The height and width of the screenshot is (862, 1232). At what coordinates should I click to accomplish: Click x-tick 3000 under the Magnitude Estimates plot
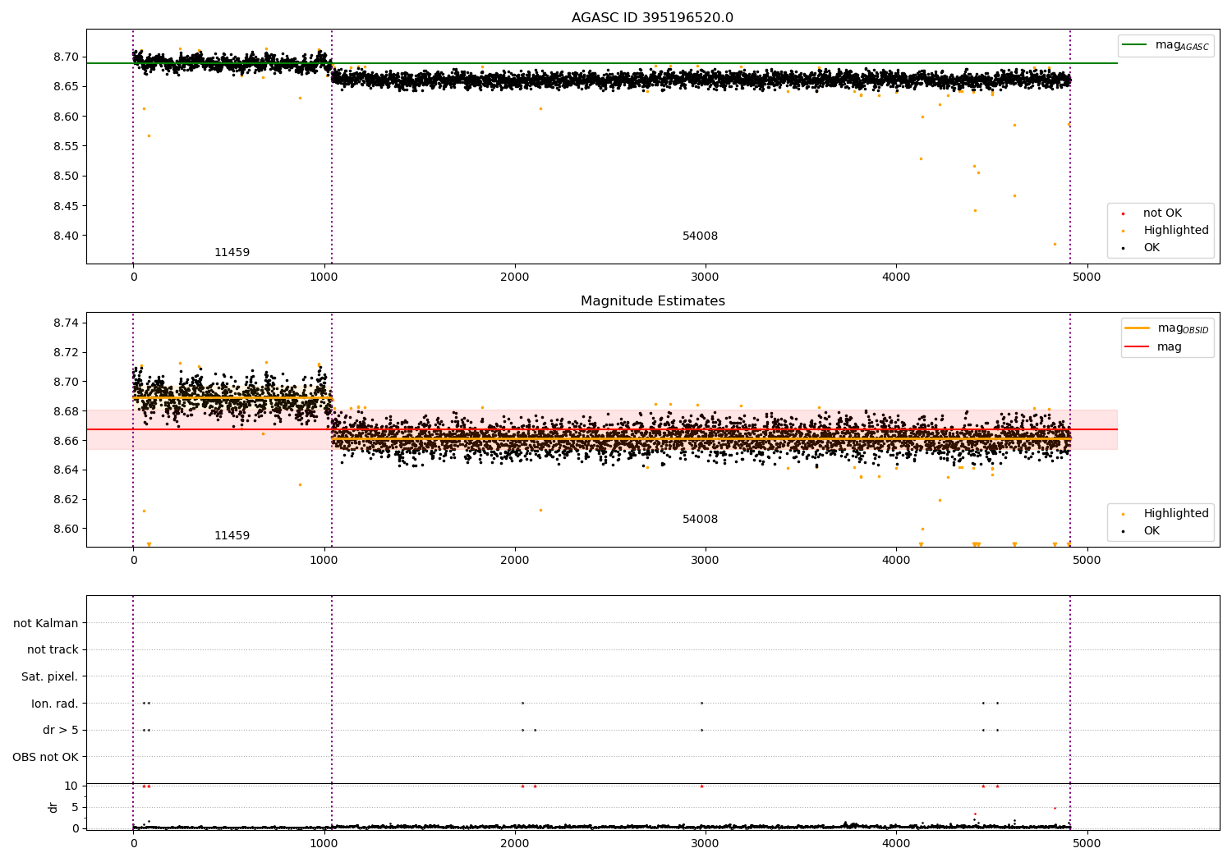(x=706, y=561)
